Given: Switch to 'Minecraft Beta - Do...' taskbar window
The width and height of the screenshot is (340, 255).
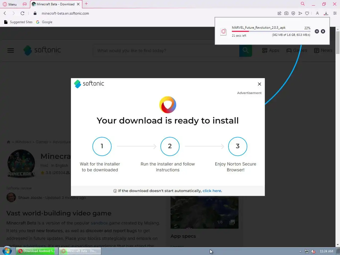Looking at the screenshot, I should 80,251.
